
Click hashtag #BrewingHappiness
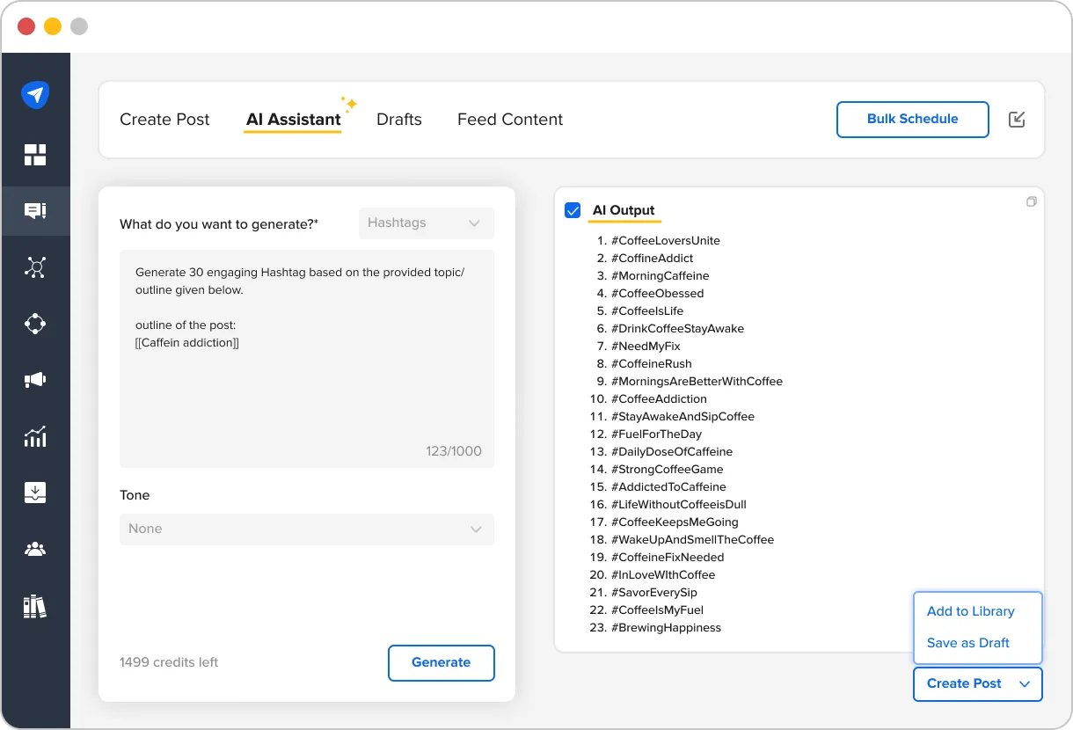667,628
